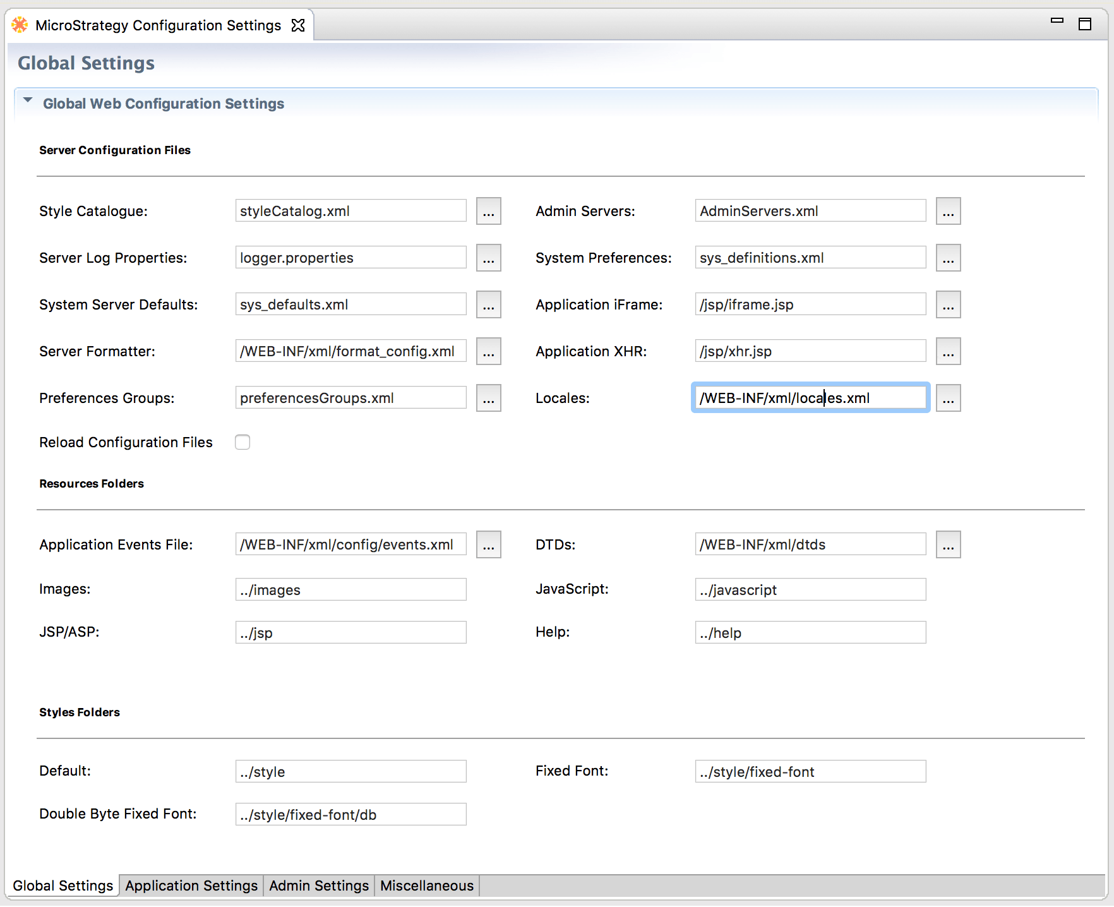Viewport: 1114px width, 907px height.
Task: Open browse dialog for Server Log Properties
Action: (488, 258)
